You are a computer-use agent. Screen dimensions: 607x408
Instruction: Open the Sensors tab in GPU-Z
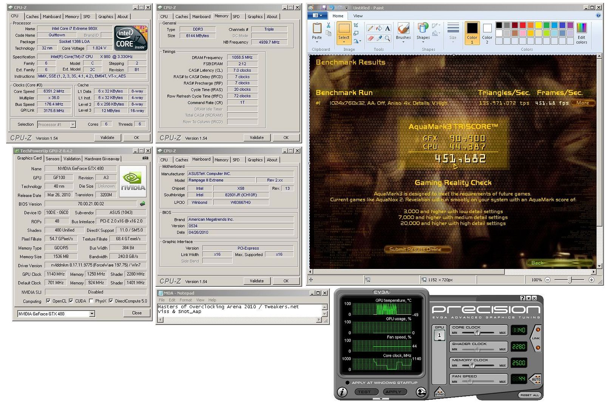click(x=53, y=159)
